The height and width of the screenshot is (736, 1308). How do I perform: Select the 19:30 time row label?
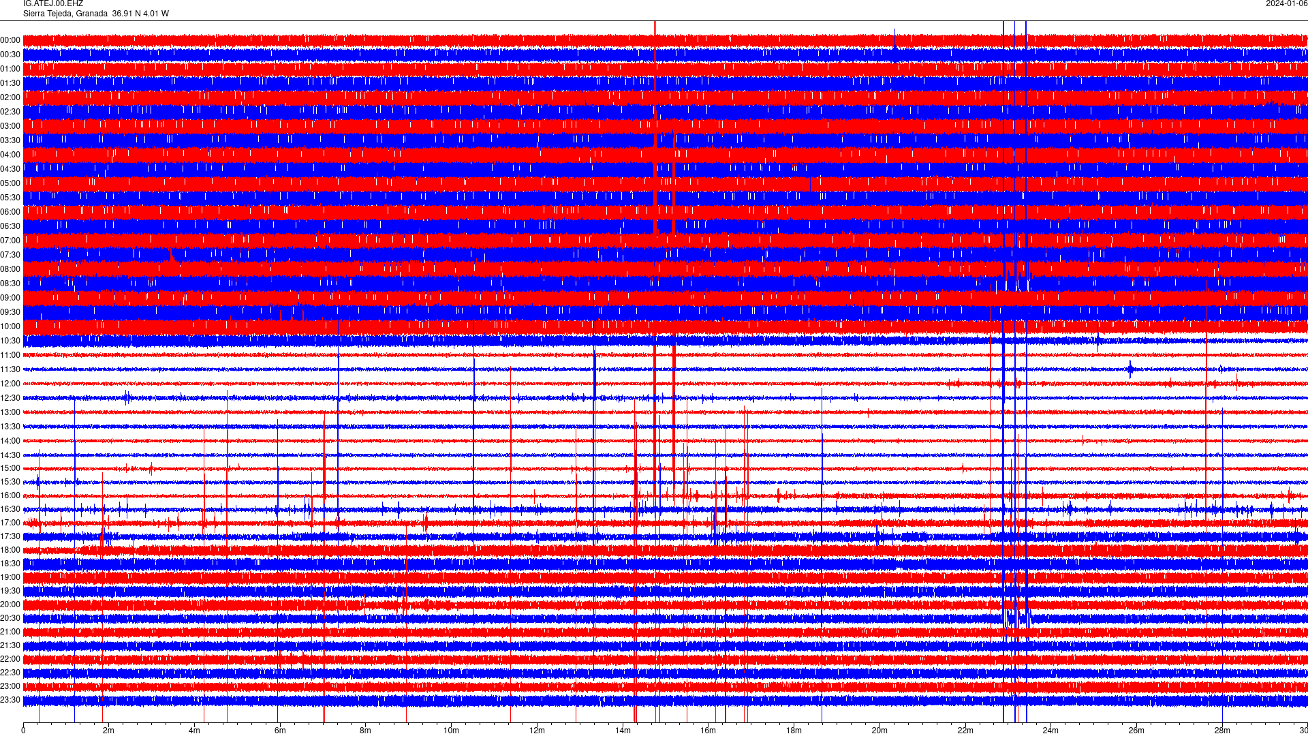(10, 591)
